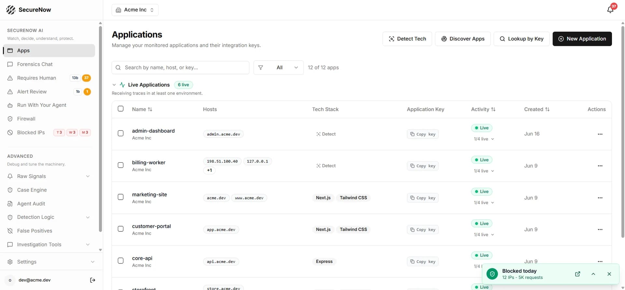
Task: Sort table by Activity column arrows
Action: pyautogui.click(x=493, y=109)
